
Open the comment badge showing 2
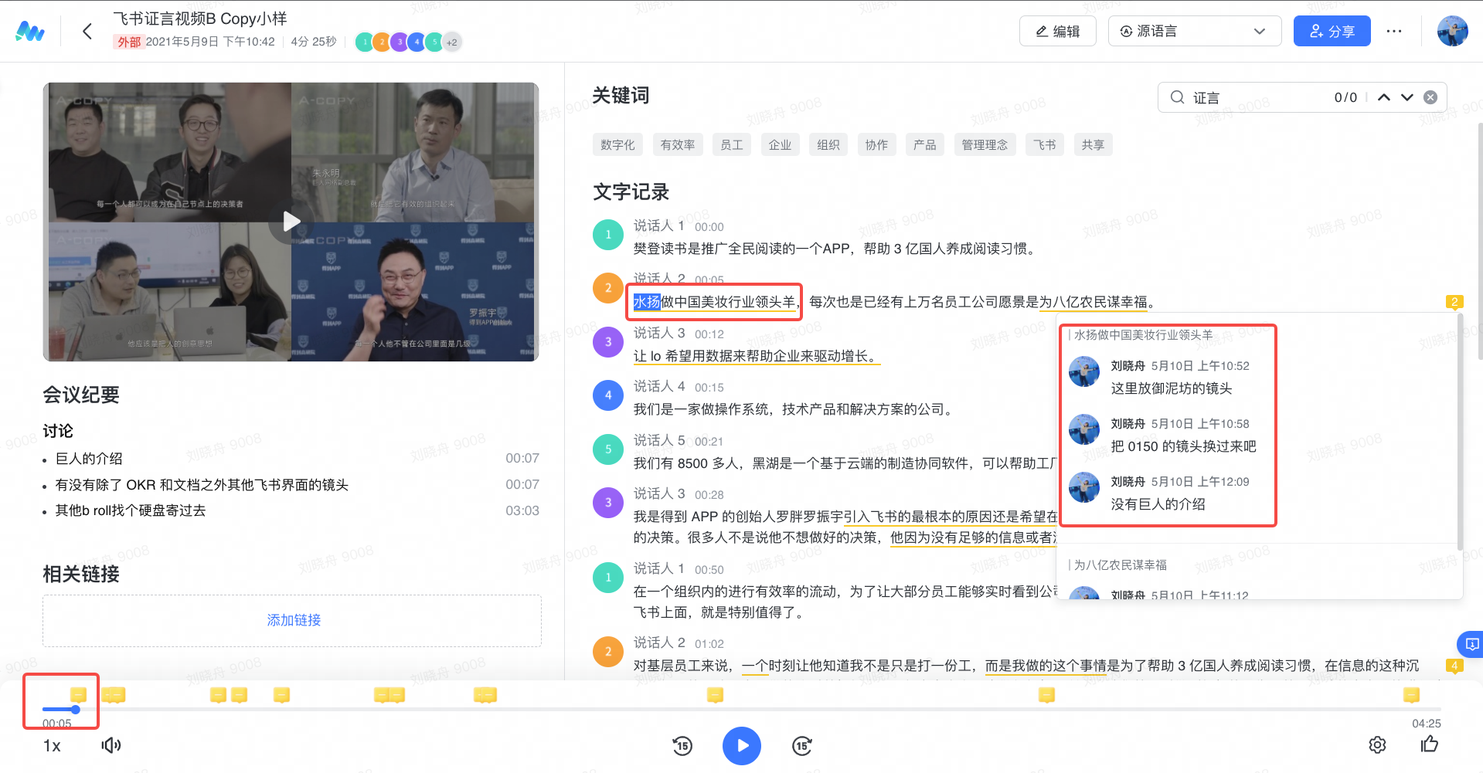[x=1454, y=303]
